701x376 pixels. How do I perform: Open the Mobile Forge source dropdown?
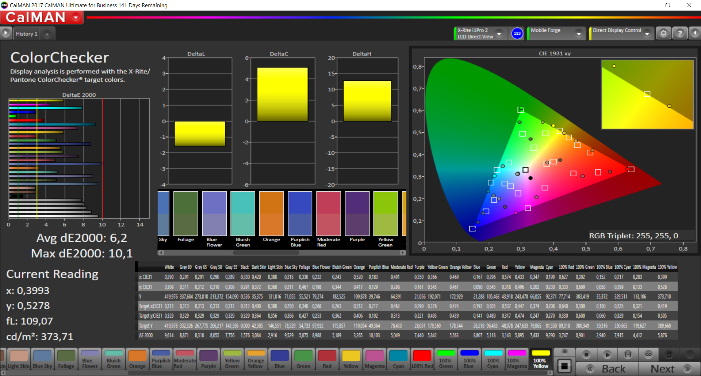(579, 34)
